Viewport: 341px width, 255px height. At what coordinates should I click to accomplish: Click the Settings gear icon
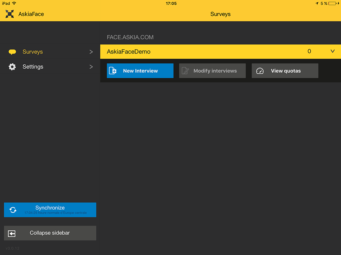[12, 67]
